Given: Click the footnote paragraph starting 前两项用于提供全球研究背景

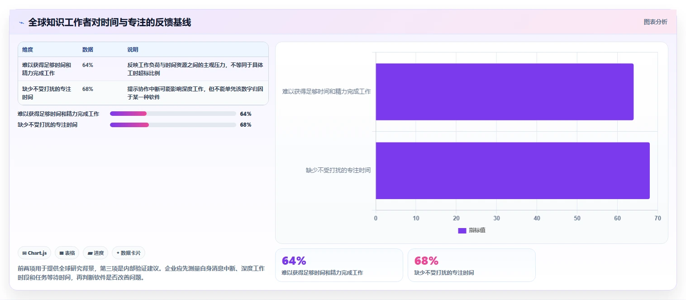Looking at the screenshot, I should click(x=141, y=273).
